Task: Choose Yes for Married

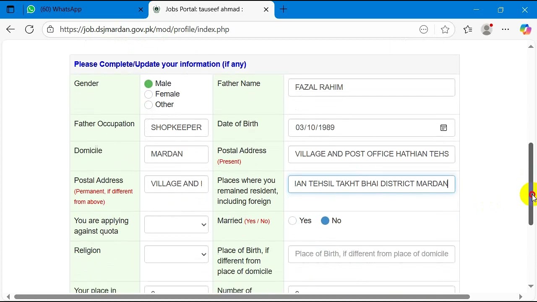Action: coord(292,221)
